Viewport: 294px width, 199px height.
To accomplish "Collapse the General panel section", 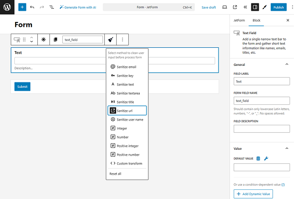I will [287, 64].
